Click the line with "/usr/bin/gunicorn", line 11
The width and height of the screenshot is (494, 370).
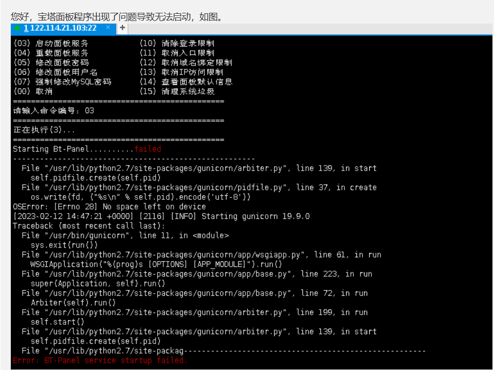125,236
